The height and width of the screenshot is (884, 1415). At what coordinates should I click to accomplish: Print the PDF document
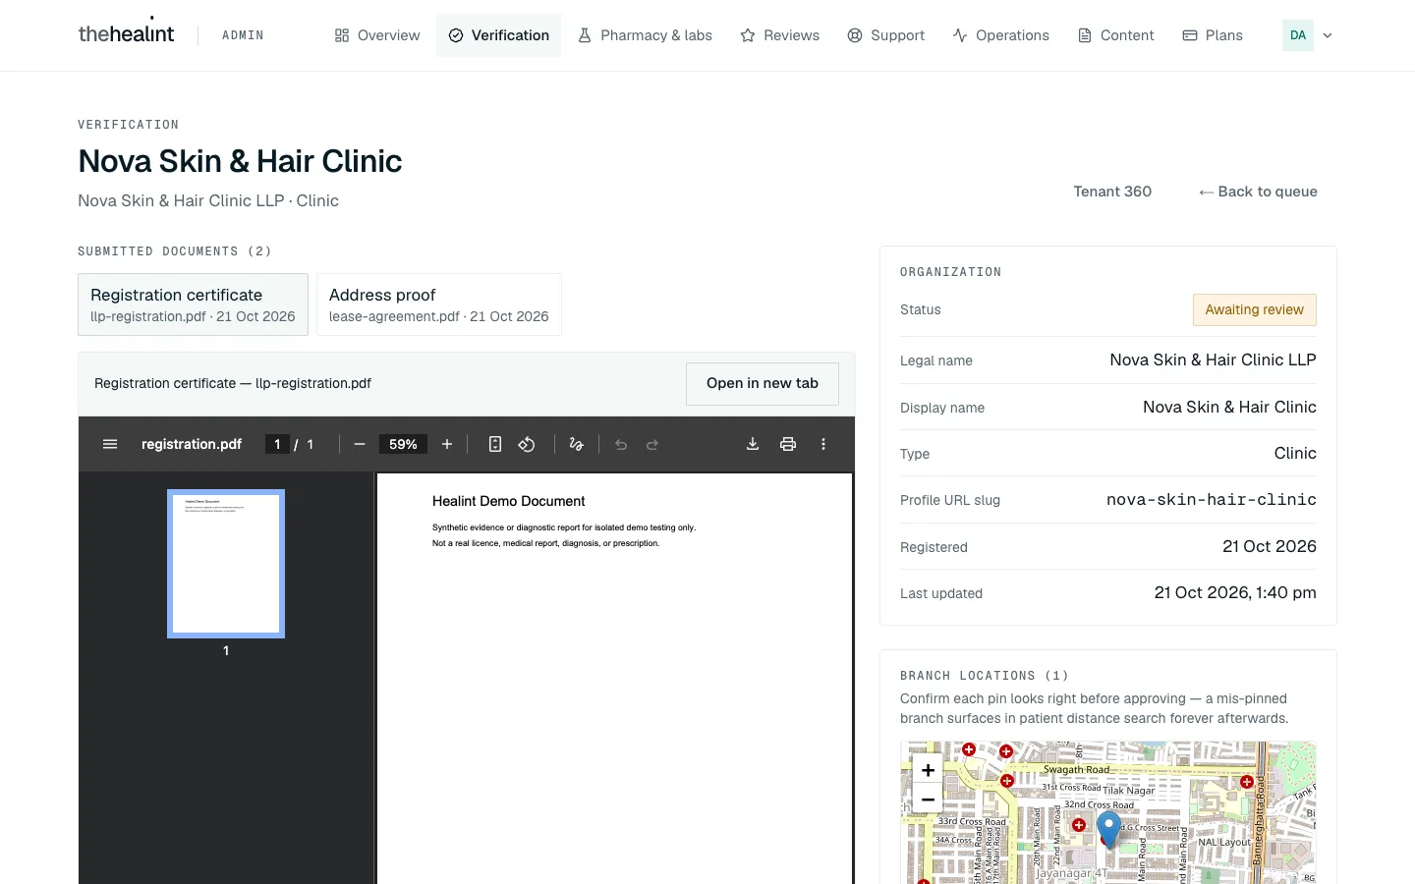(788, 444)
